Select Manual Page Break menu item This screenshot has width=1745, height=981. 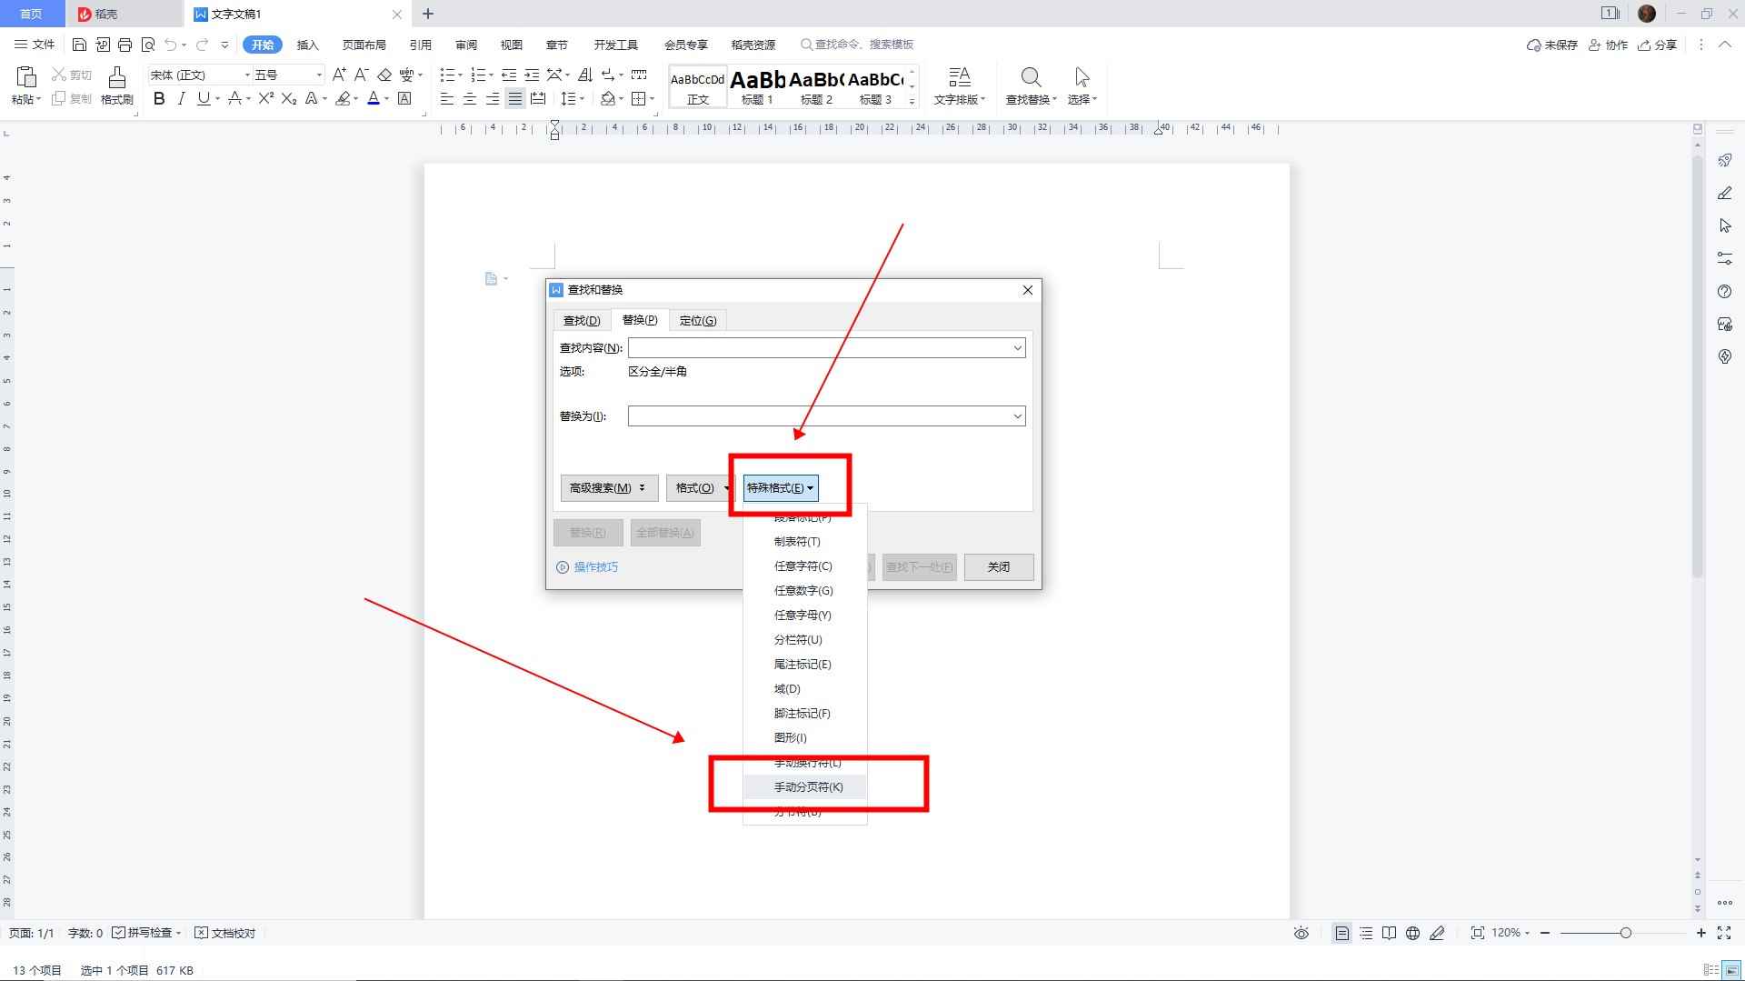(808, 787)
